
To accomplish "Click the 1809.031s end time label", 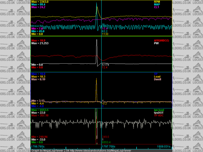I will click(164, 147).
